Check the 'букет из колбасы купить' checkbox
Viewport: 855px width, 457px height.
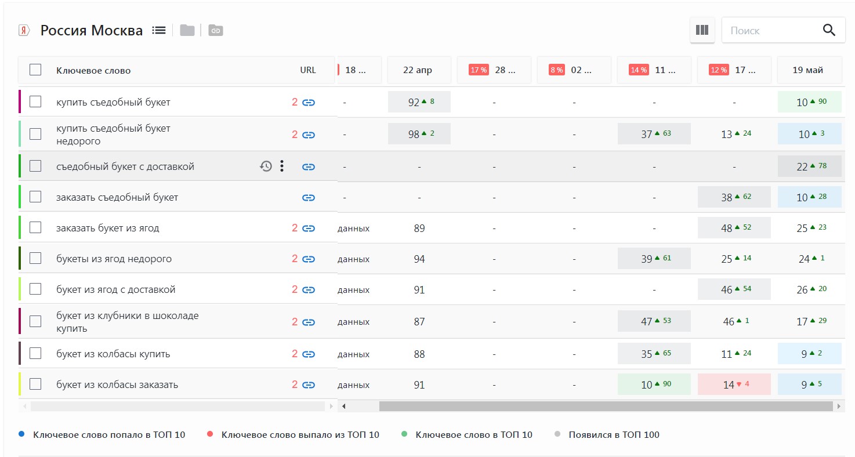point(35,353)
